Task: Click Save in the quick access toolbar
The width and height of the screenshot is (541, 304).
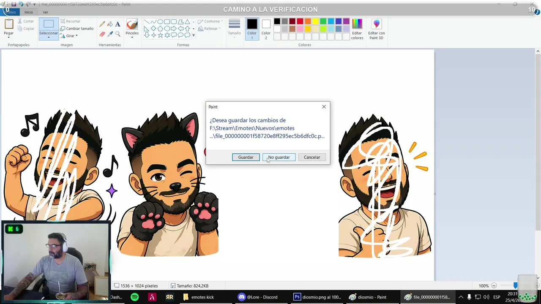Action: tap(14, 4)
